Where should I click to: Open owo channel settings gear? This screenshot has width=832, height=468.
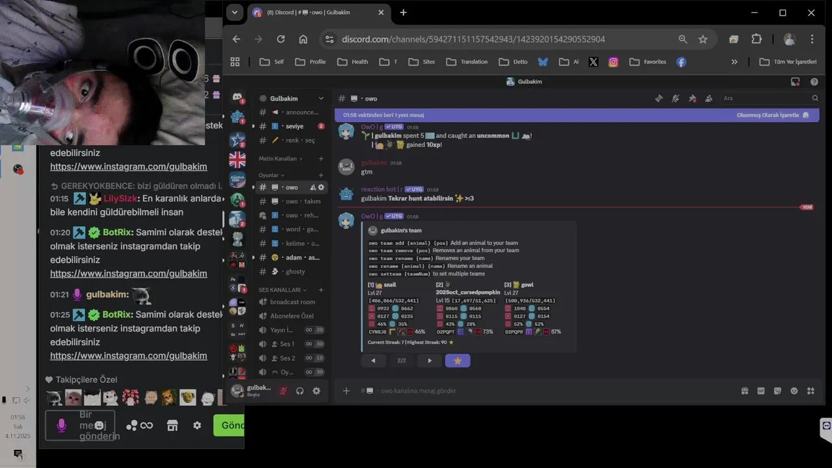click(321, 187)
